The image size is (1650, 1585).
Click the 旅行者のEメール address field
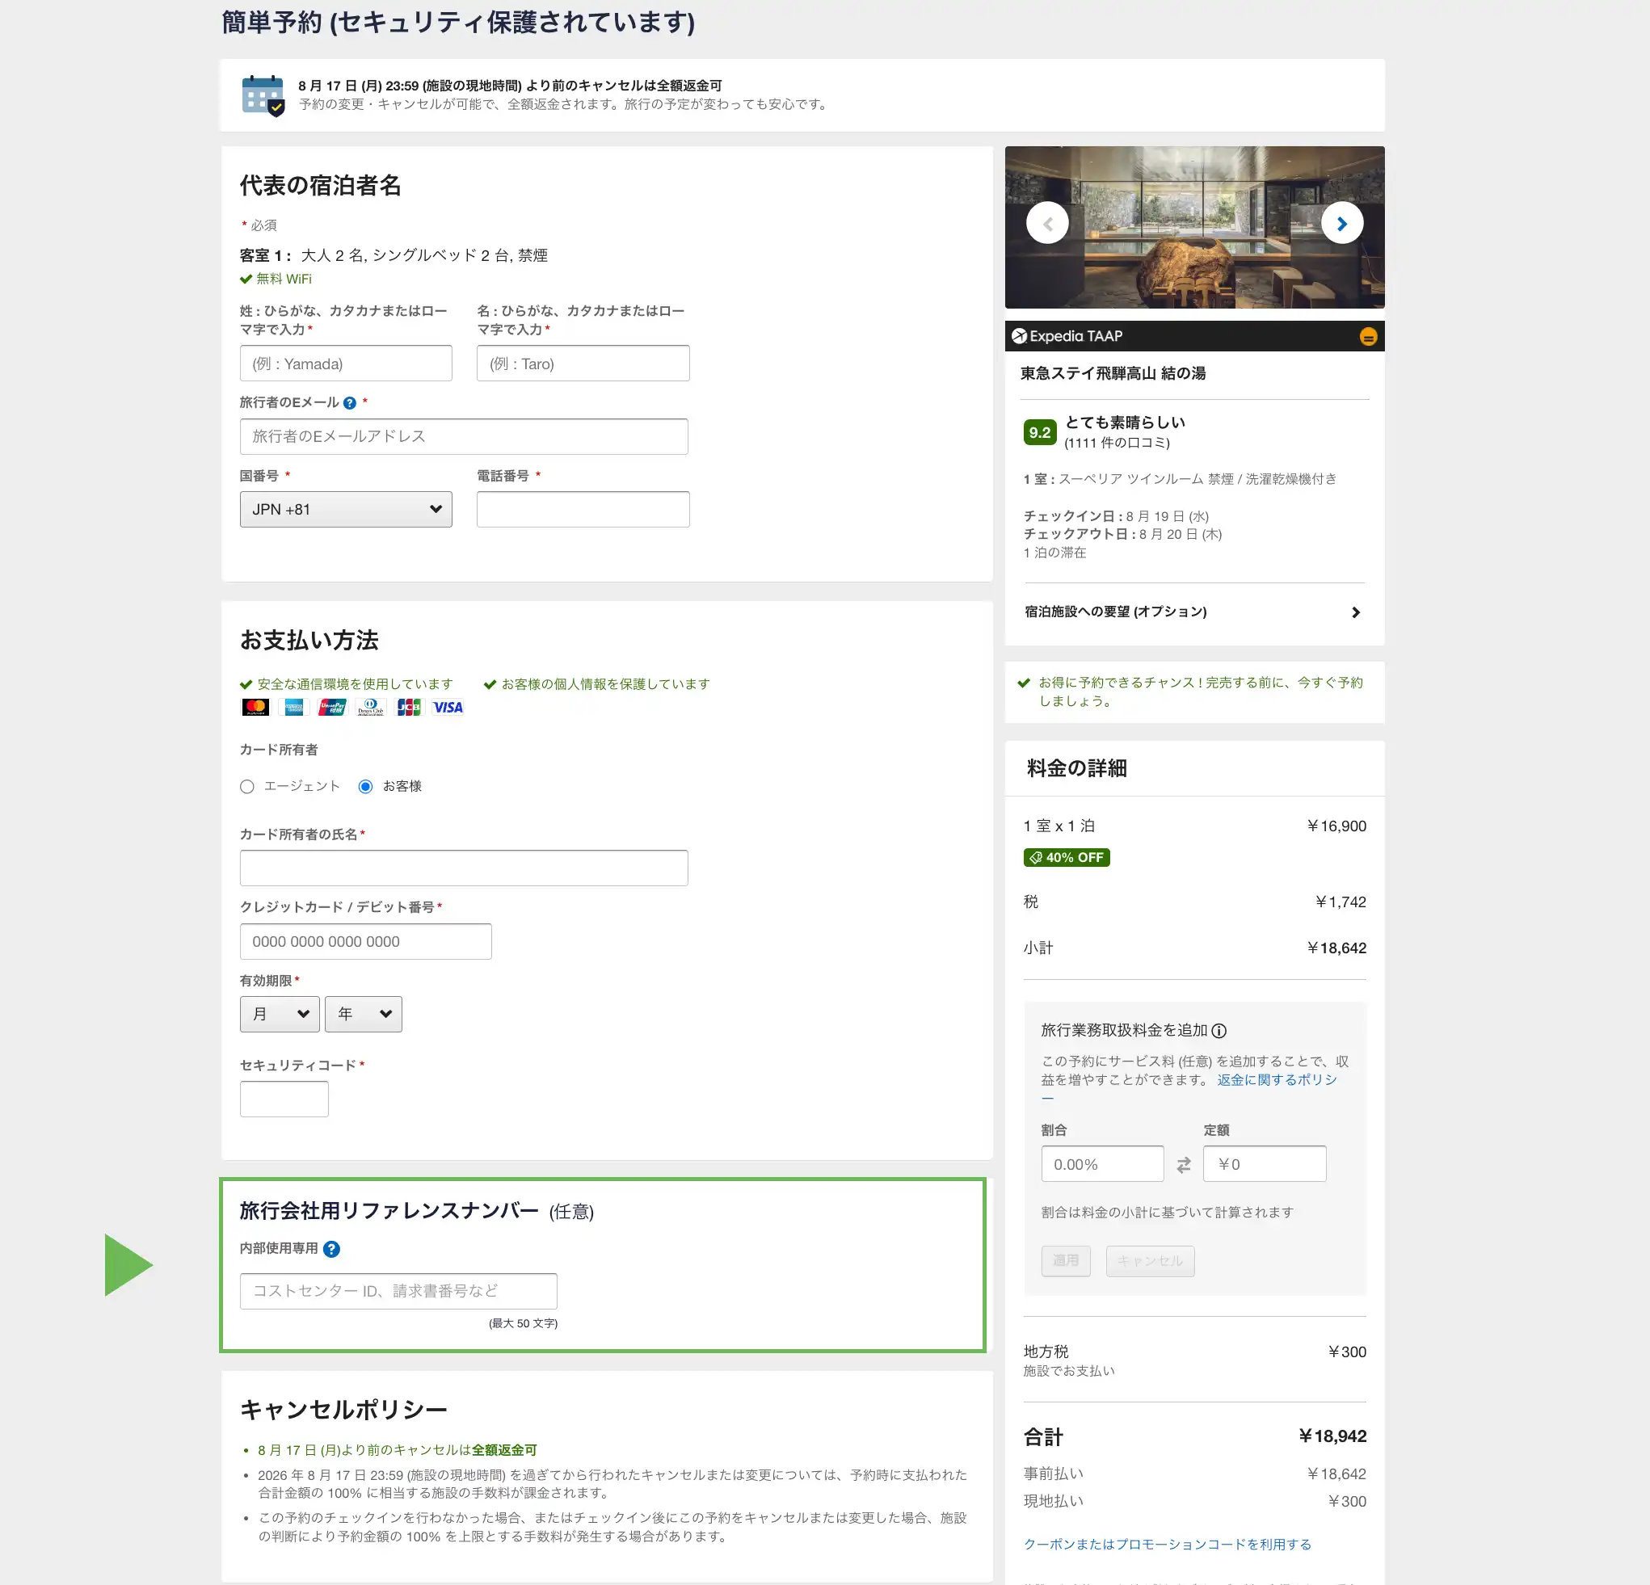(464, 437)
